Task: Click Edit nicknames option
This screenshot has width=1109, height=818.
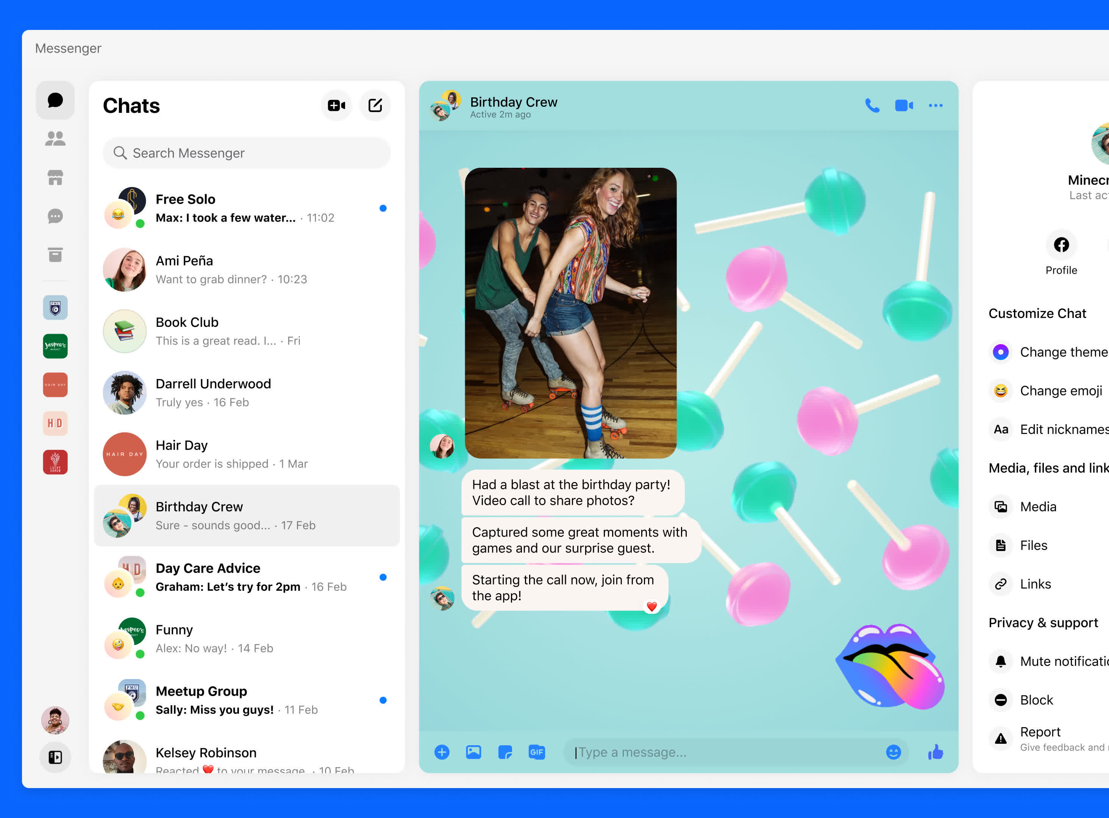Action: tap(1049, 429)
